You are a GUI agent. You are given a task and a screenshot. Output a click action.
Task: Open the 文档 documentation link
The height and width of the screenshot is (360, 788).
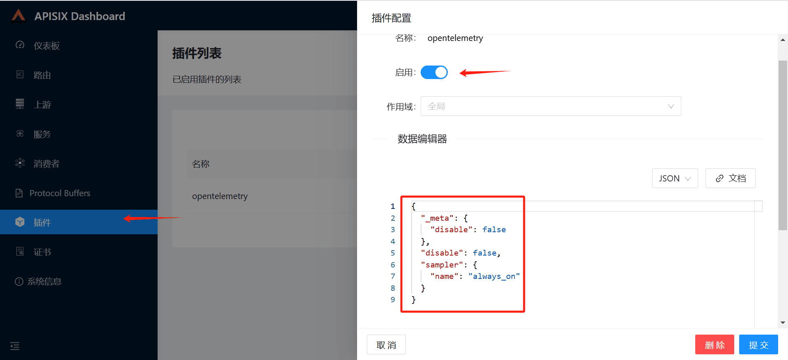730,179
